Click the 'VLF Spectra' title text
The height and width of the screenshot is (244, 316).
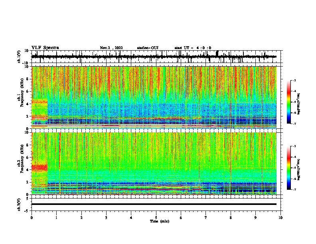click(x=45, y=48)
